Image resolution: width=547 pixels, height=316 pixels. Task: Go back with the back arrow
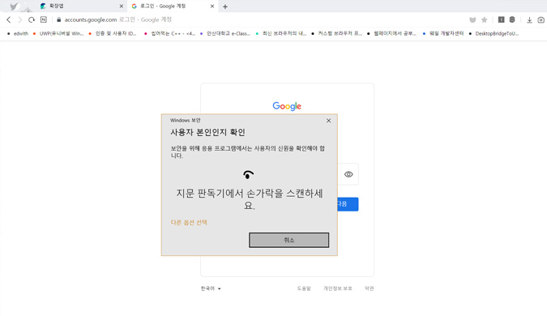click(x=9, y=20)
